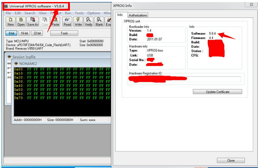The width and height of the screenshot is (258, 168).
Task: Click the Link USB value
Action: (x=150, y=55)
